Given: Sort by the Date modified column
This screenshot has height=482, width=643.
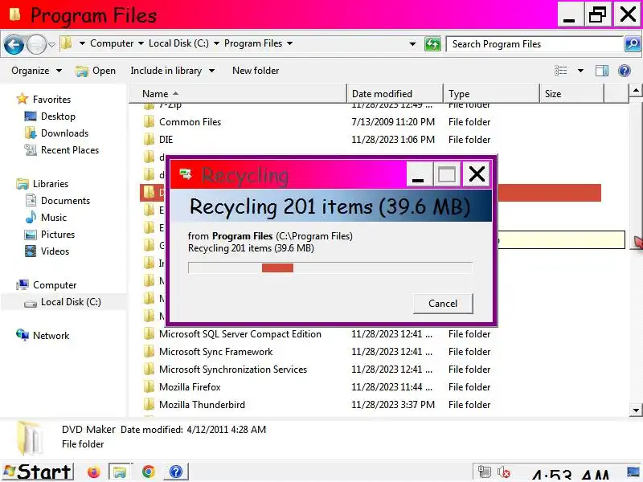Looking at the screenshot, I should 395,94.
